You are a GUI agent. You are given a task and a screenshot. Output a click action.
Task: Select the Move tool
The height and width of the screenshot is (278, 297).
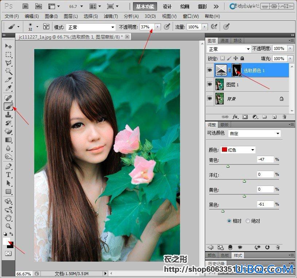coord(8,46)
